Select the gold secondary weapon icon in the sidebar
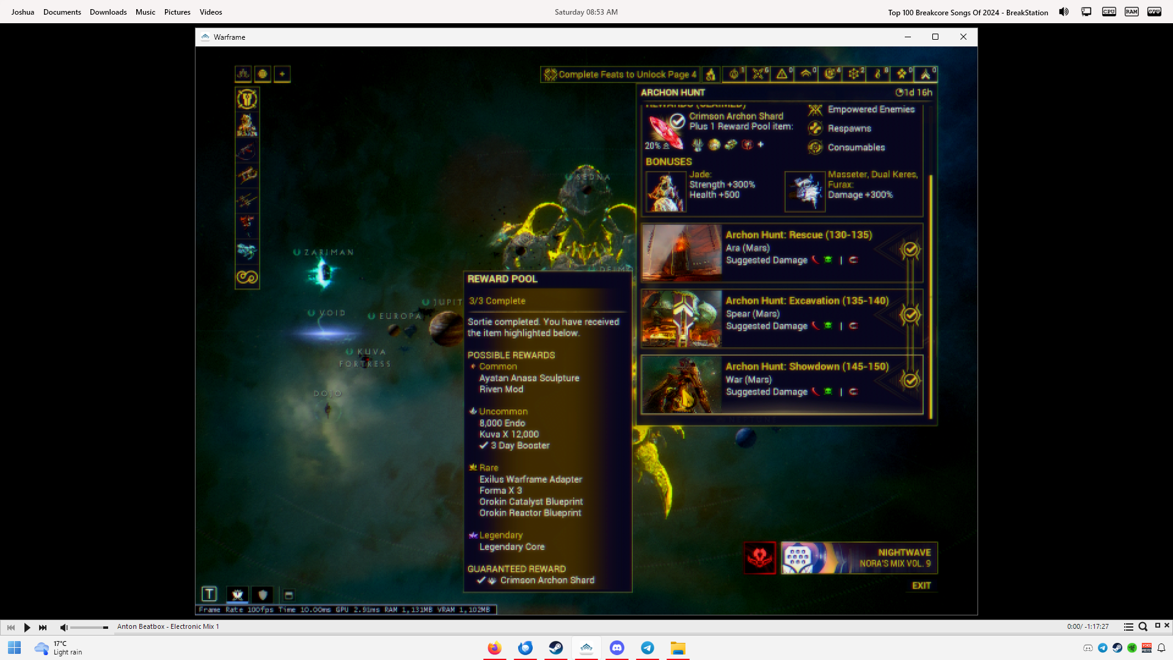This screenshot has height=660, width=1173. point(247,175)
